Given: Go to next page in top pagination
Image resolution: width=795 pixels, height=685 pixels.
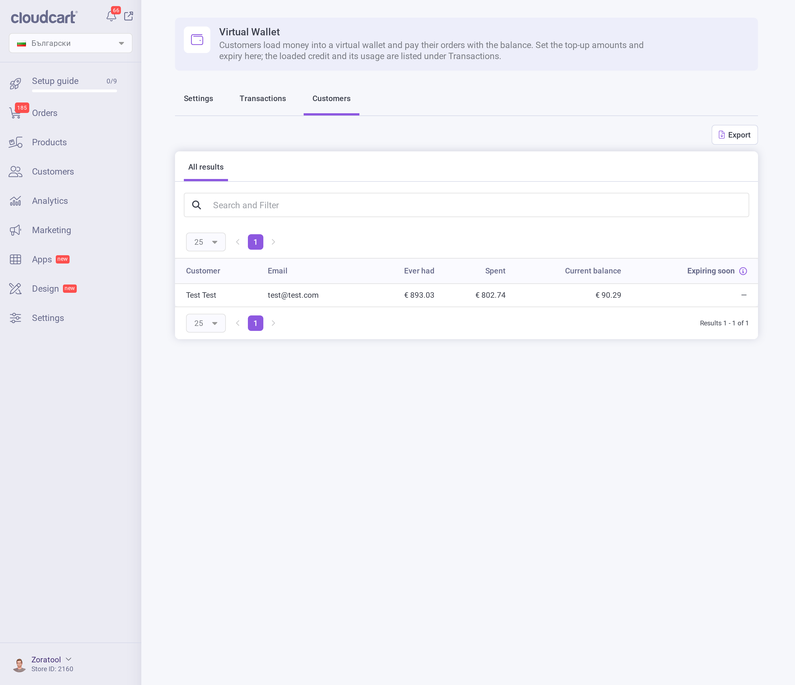Looking at the screenshot, I should tap(274, 242).
